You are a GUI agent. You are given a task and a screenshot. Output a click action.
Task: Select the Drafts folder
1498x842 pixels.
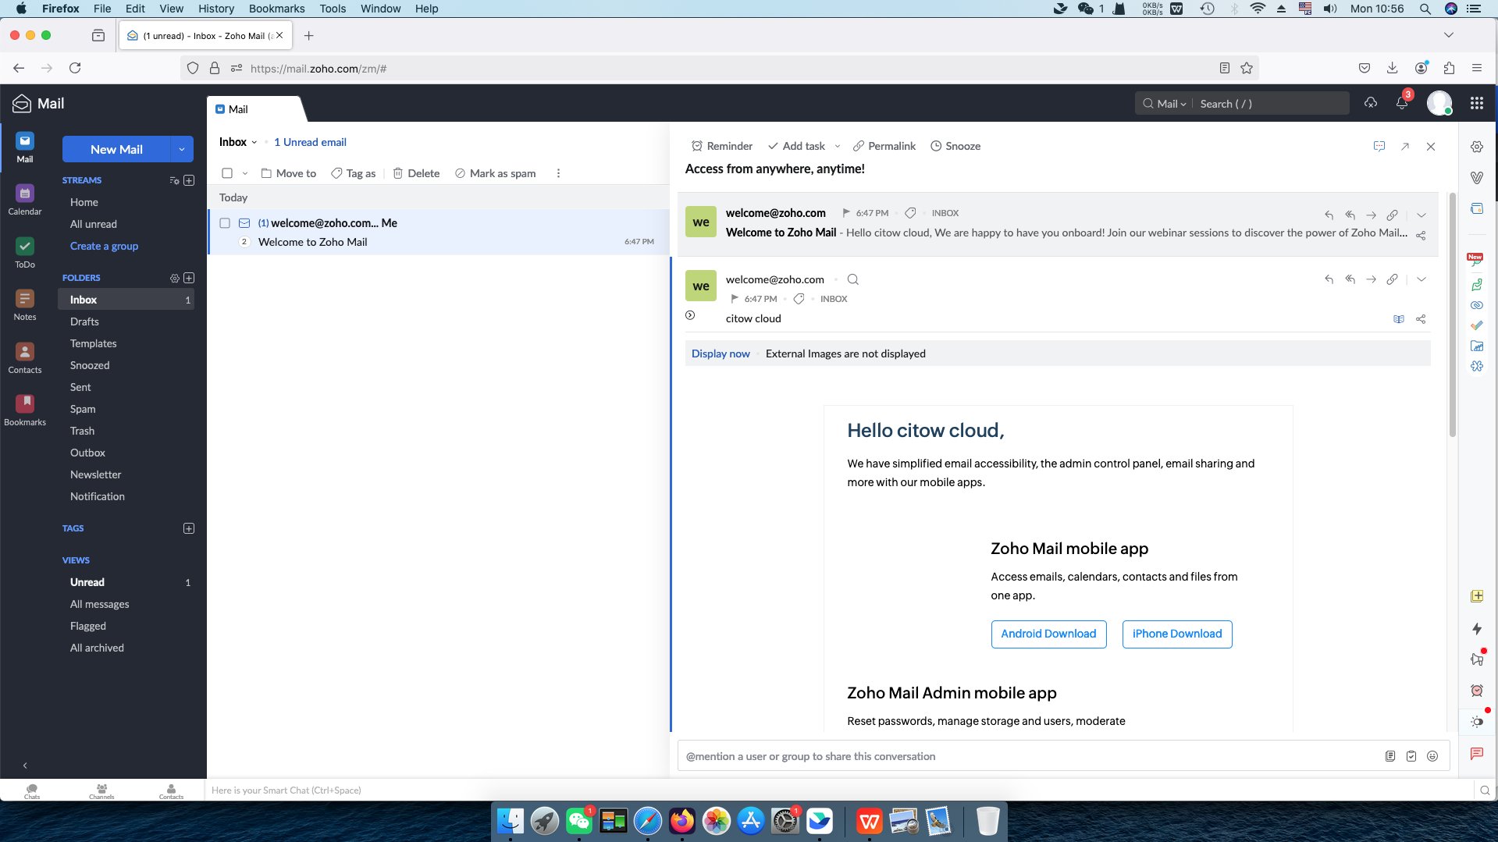coord(84,322)
